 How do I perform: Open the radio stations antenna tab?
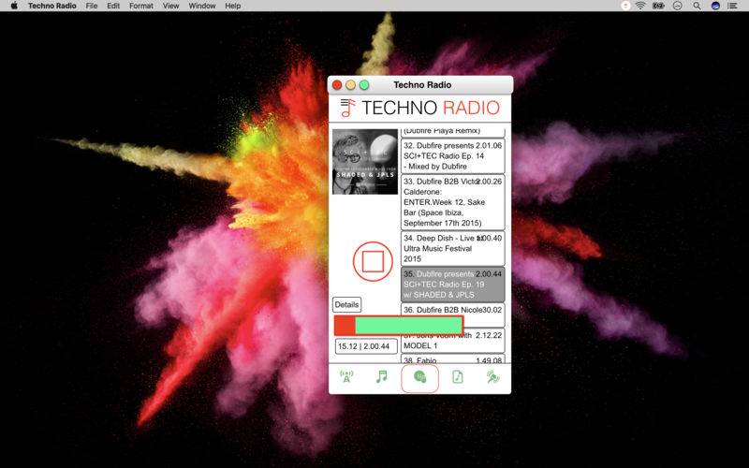(x=346, y=377)
